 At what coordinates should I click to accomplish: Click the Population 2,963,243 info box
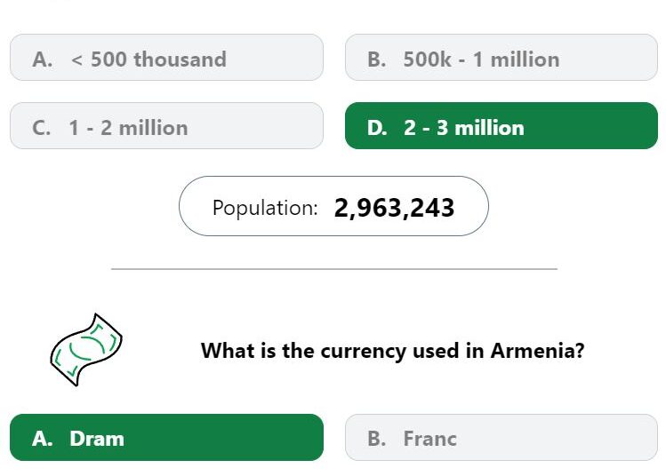333,206
